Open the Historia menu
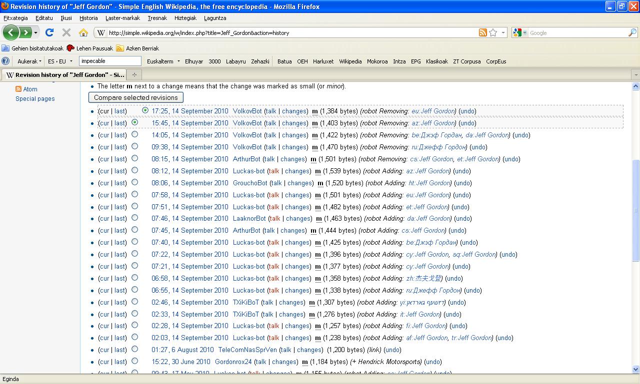 pyautogui.click(x=88, y=18)
